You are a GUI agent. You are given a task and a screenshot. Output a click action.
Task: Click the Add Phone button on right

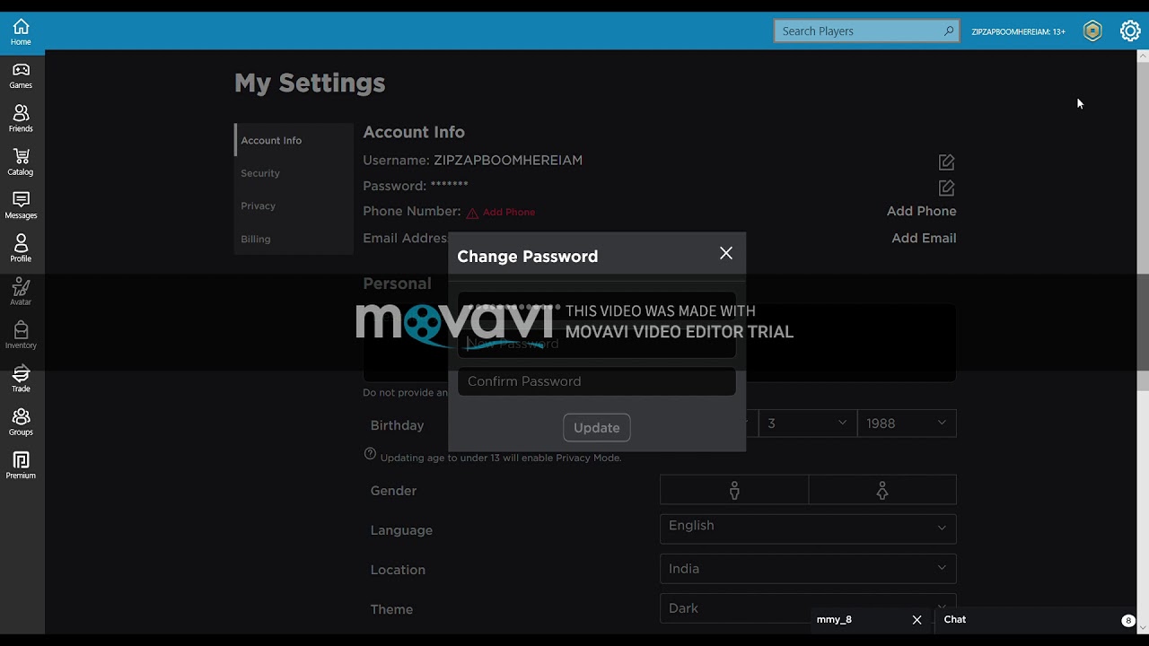[922, 212]
